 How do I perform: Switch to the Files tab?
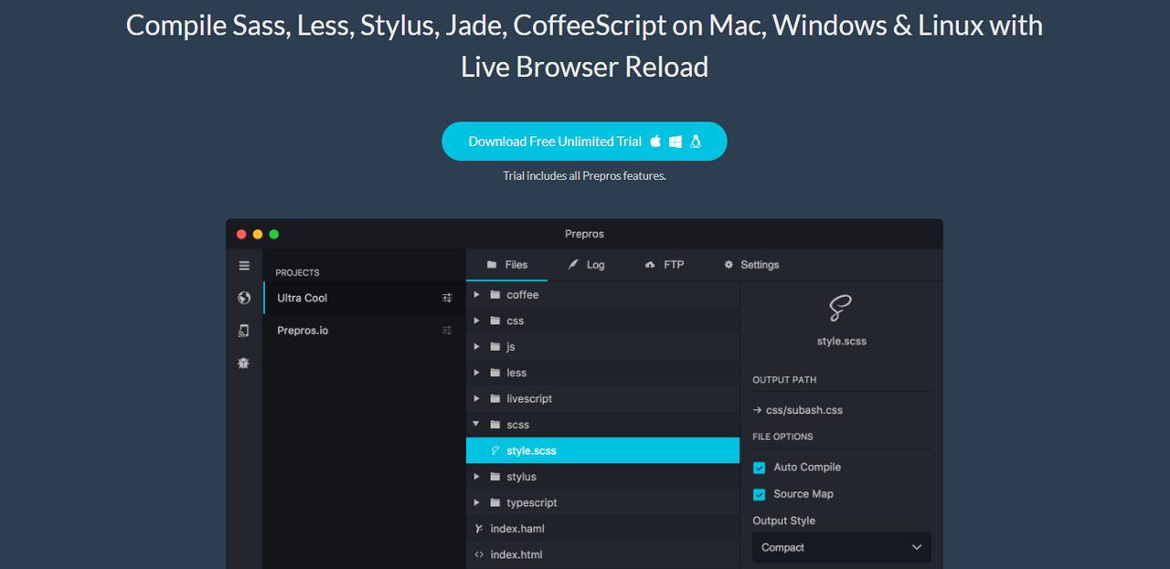[507, 265]
